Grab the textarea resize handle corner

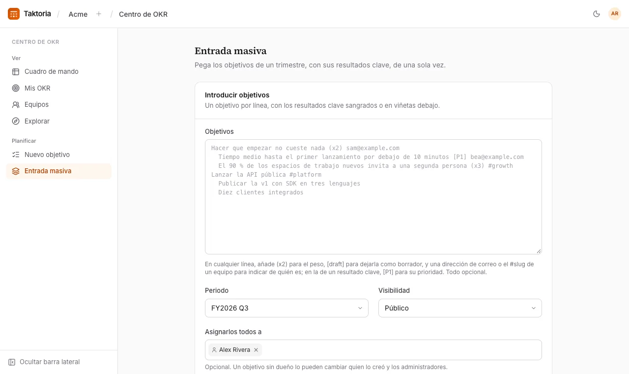click(x=539, y=251)
